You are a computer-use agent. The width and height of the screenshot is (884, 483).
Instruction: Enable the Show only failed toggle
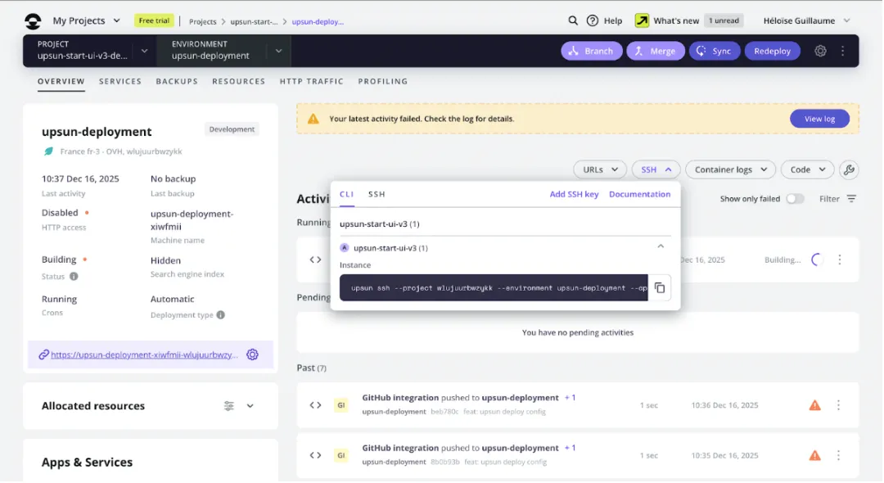pyautogui.click(x=795, y=199)
